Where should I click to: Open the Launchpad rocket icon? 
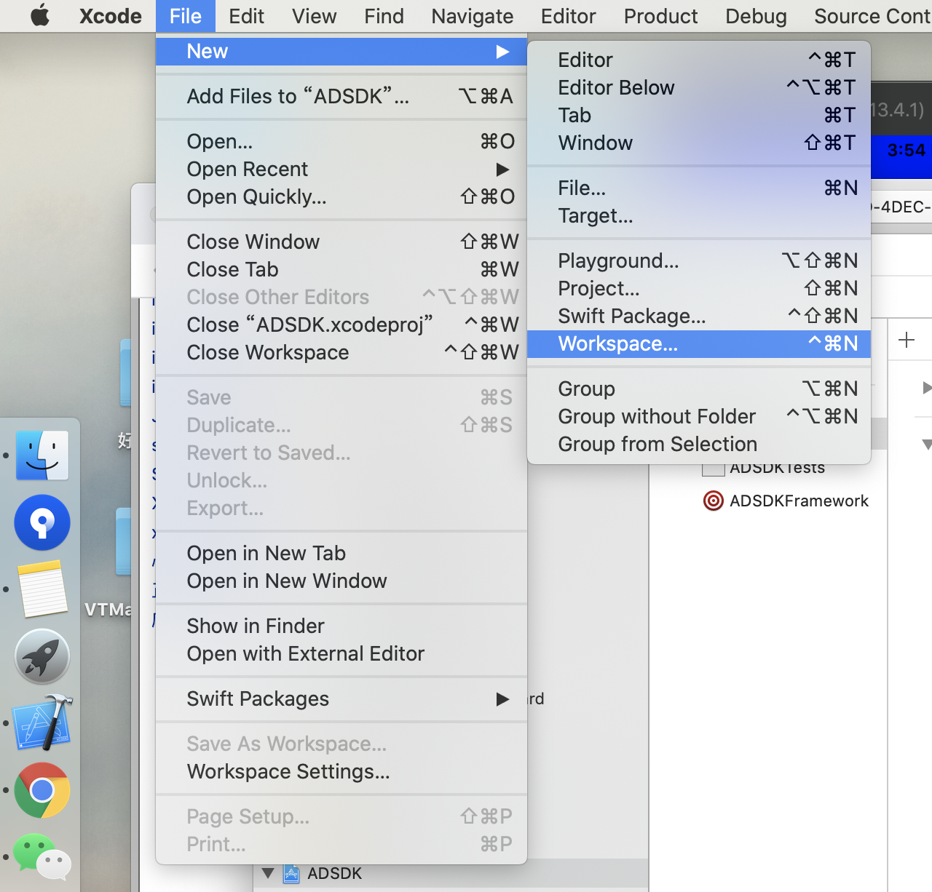[x=42, y=656]
